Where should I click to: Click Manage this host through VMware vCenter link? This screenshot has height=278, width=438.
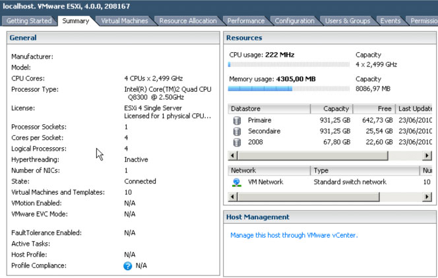point(294,235)
